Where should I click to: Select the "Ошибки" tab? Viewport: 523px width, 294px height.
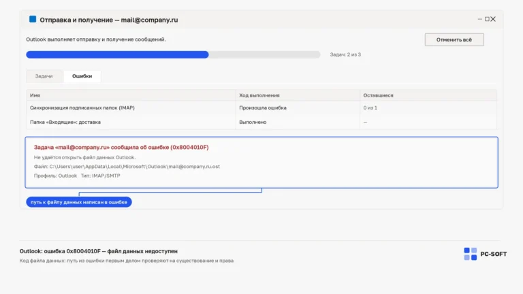82,76
